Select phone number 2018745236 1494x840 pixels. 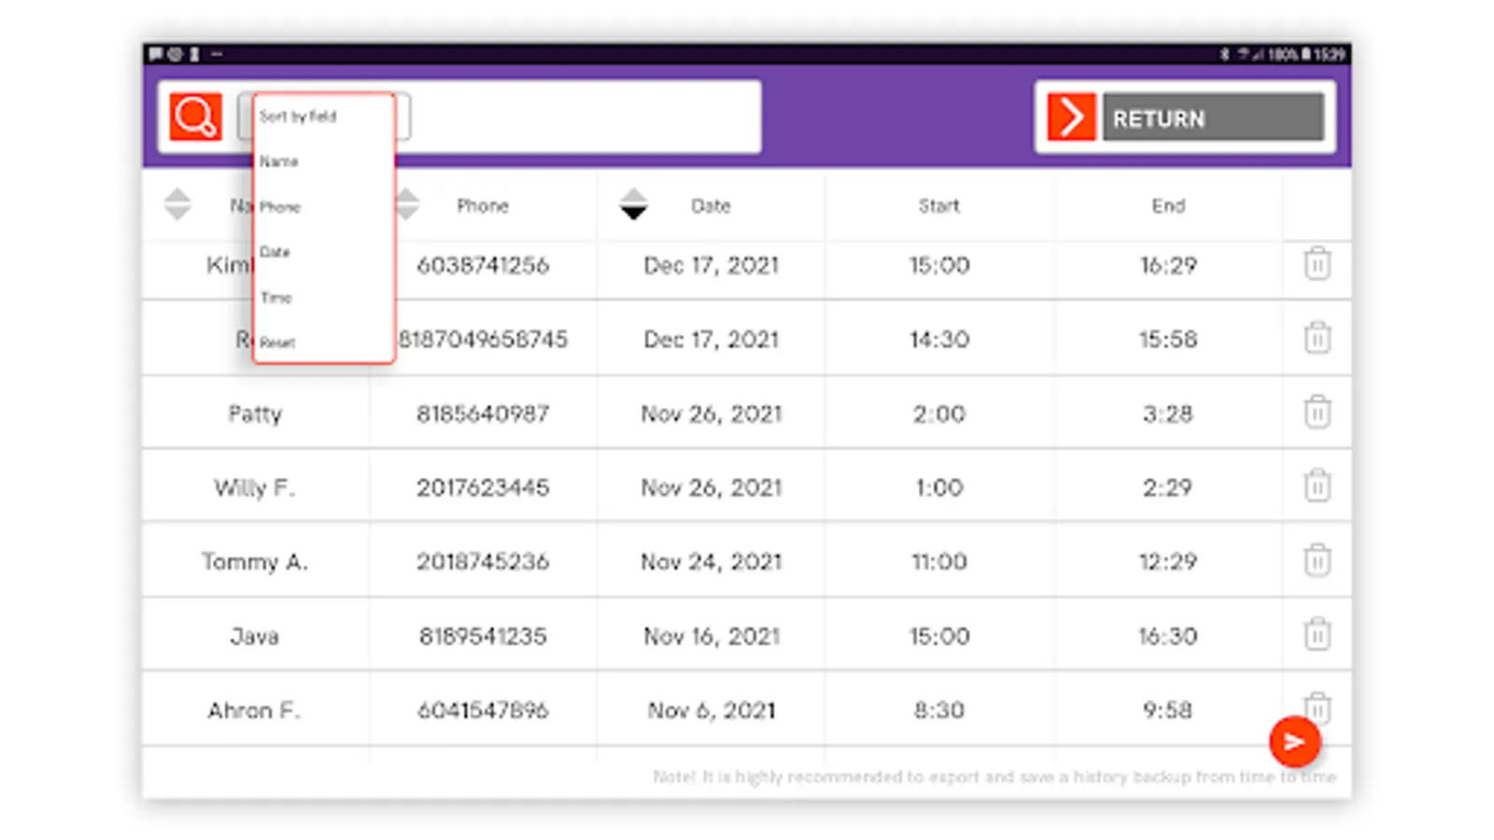[483, 561]
